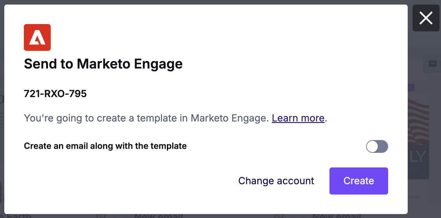Click the red Adobe Marketo logo icon
The width and height of the screenshot is (441, 218).
tap(37, 37)
